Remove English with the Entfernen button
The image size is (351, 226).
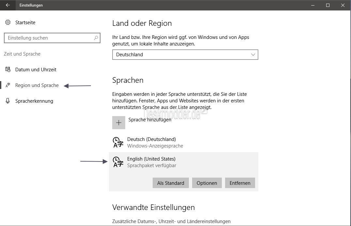click(240, 183)
